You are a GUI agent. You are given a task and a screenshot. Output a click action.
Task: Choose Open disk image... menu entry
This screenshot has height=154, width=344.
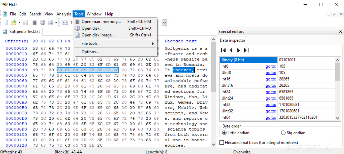pyautogui.click(x=115, y=35)
